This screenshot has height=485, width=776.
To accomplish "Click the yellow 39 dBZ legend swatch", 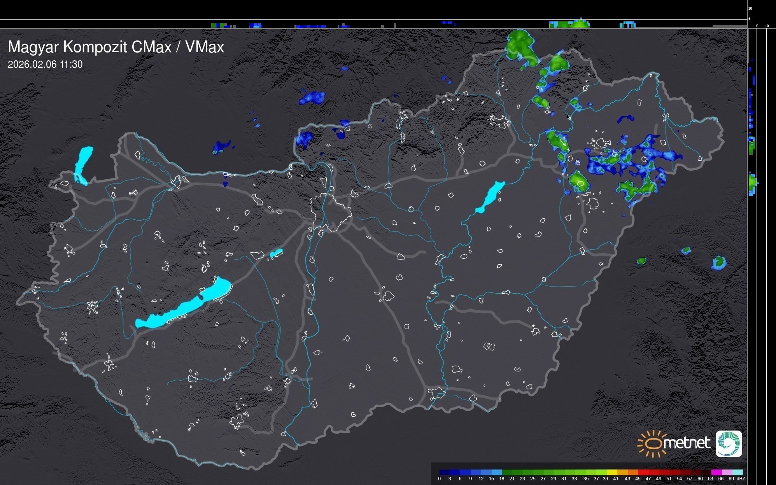I will pyautogui.click(x=611, y=472).
